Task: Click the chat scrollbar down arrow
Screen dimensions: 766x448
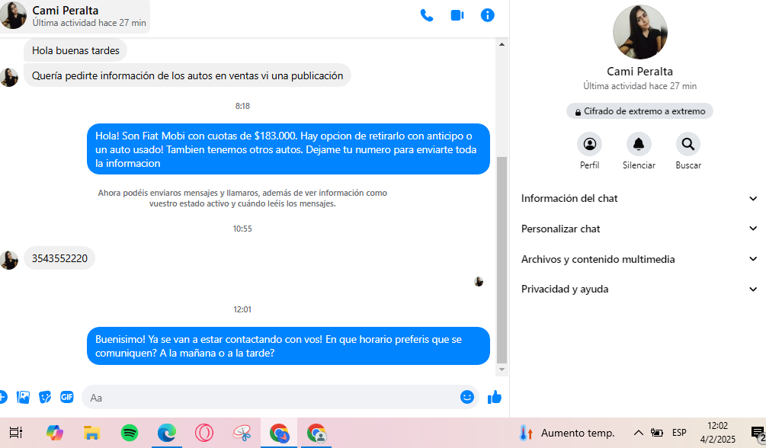Action: (x=502, y=370)
